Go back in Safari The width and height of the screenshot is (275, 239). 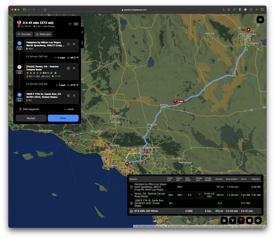(34, 10)
